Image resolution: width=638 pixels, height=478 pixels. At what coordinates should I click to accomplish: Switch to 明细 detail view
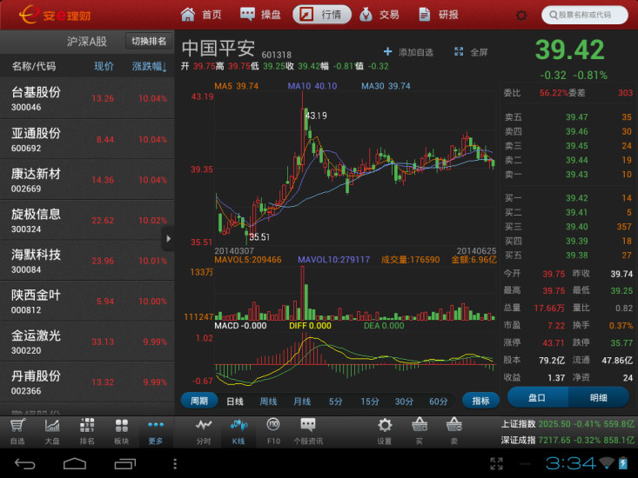(599, 397)
